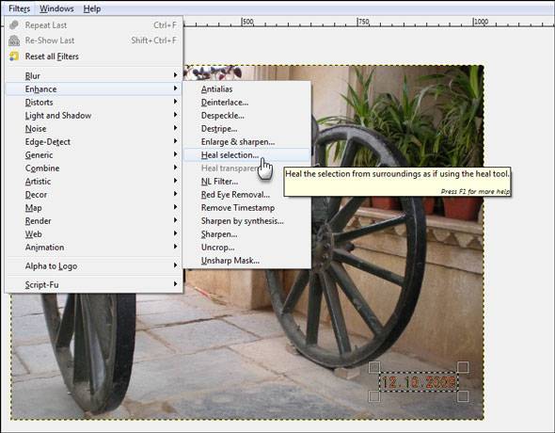Click the Reset all Filters icon
This screenshot has width=555, height=433.
point(14,56)
